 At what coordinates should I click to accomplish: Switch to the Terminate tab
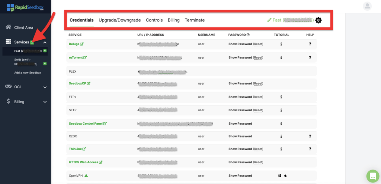[195, 20]
